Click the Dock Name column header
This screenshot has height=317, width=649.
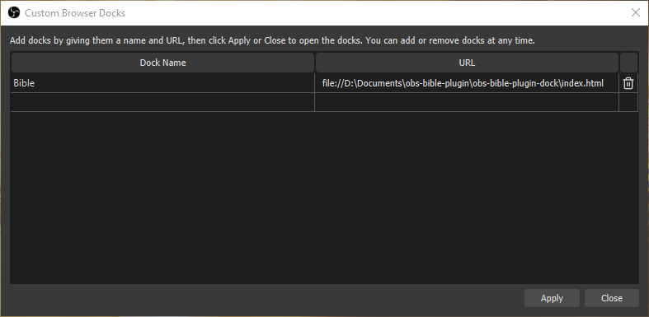162,63
